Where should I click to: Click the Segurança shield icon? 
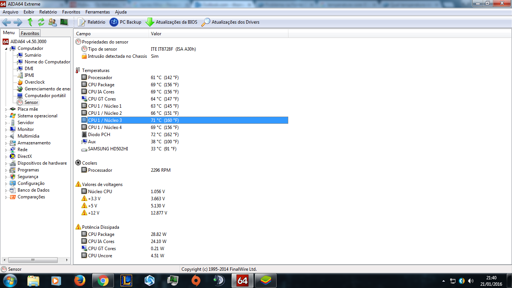13,177
